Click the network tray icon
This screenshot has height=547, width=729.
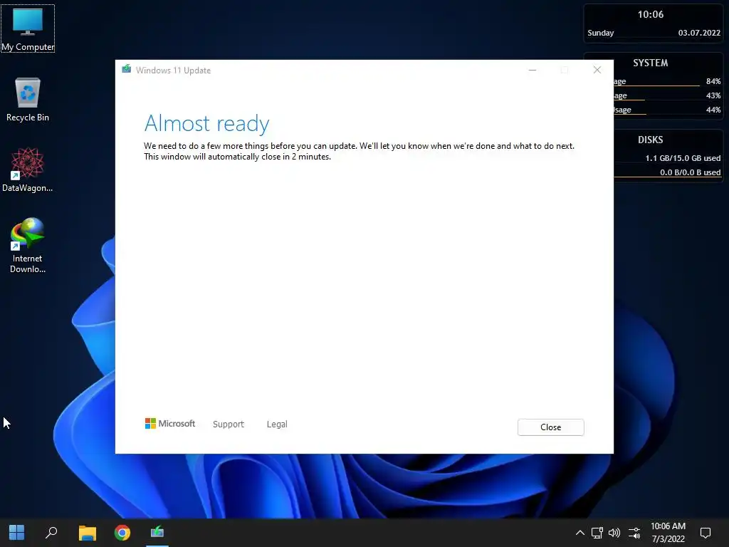597,533
